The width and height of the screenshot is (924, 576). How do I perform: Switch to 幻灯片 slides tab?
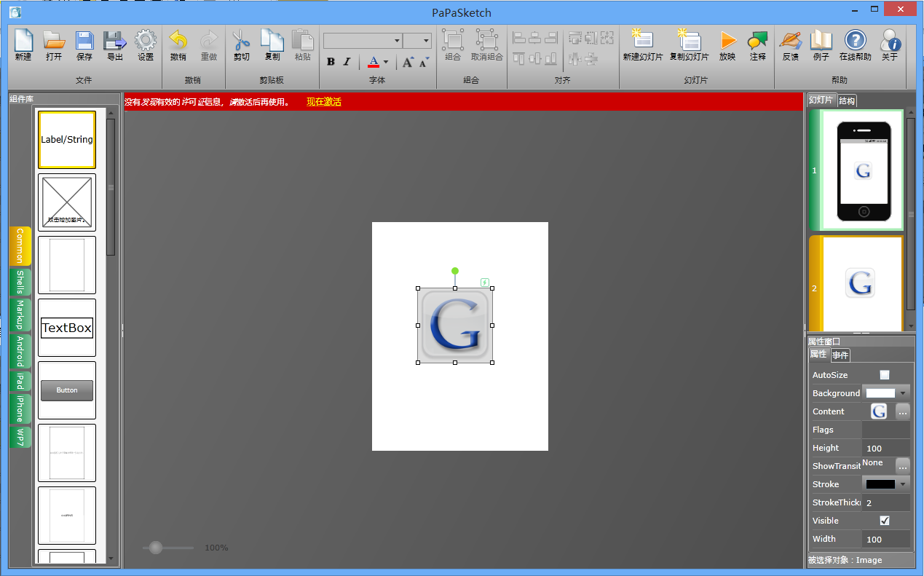pyautogui.click(x=821, y=100)
